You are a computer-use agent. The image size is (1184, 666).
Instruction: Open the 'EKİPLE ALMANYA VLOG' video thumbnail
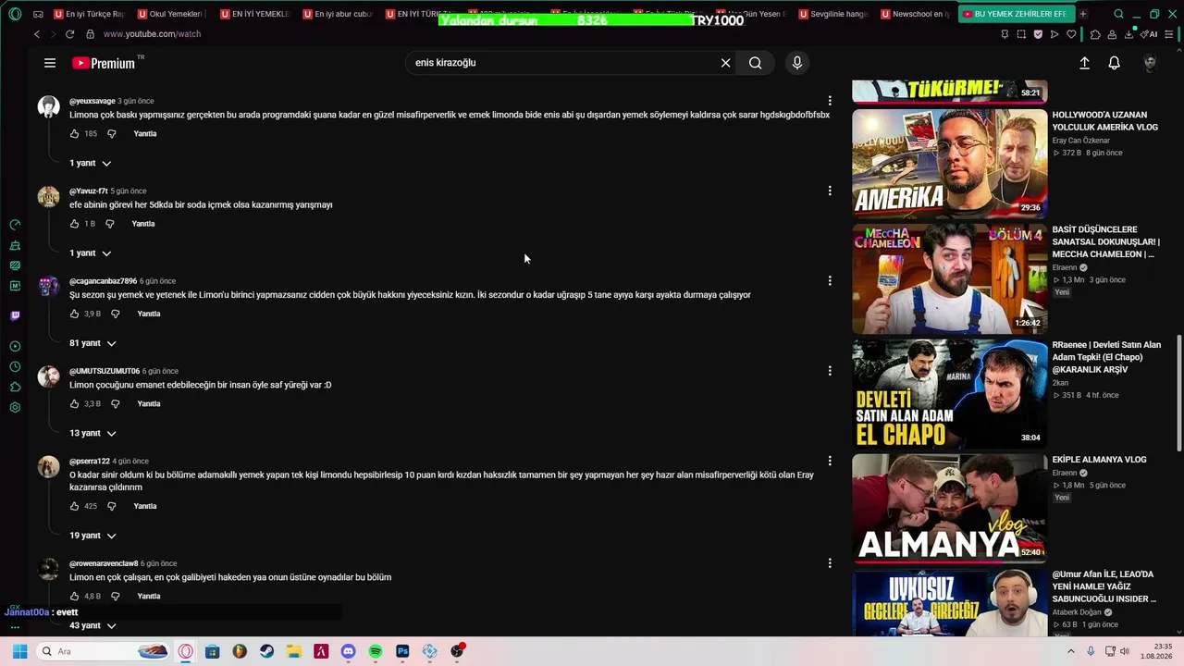click(x=949, y=508)
